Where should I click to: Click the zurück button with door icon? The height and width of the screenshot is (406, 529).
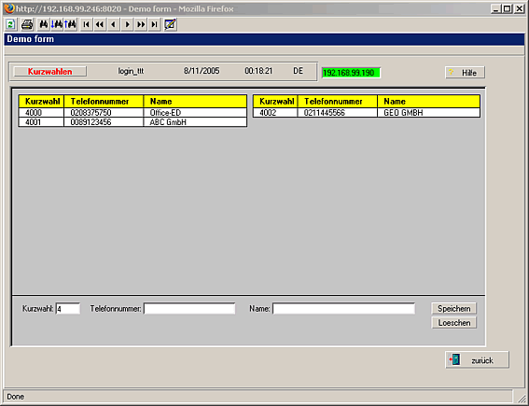click(x=477, y=359)
